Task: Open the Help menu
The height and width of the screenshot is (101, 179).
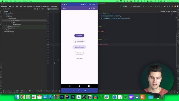Action: [31, 1]
